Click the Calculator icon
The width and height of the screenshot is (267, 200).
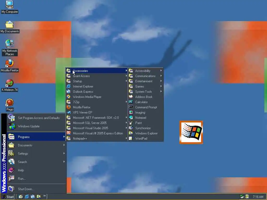(x=131, y=102)
